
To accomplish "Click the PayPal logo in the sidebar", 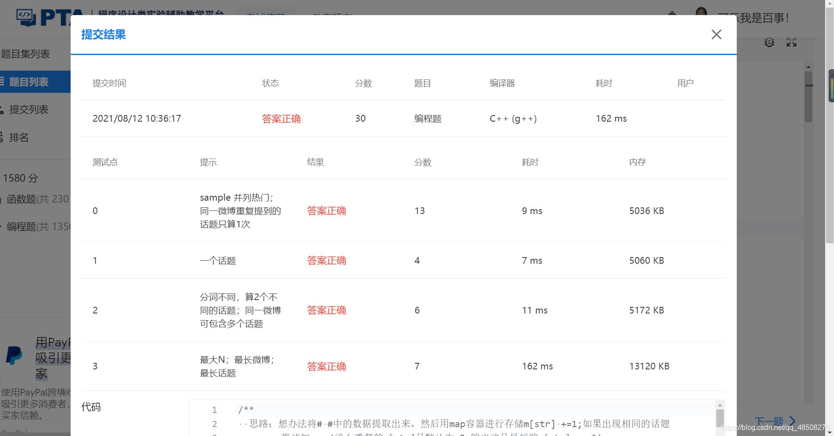I will (13, 355).
